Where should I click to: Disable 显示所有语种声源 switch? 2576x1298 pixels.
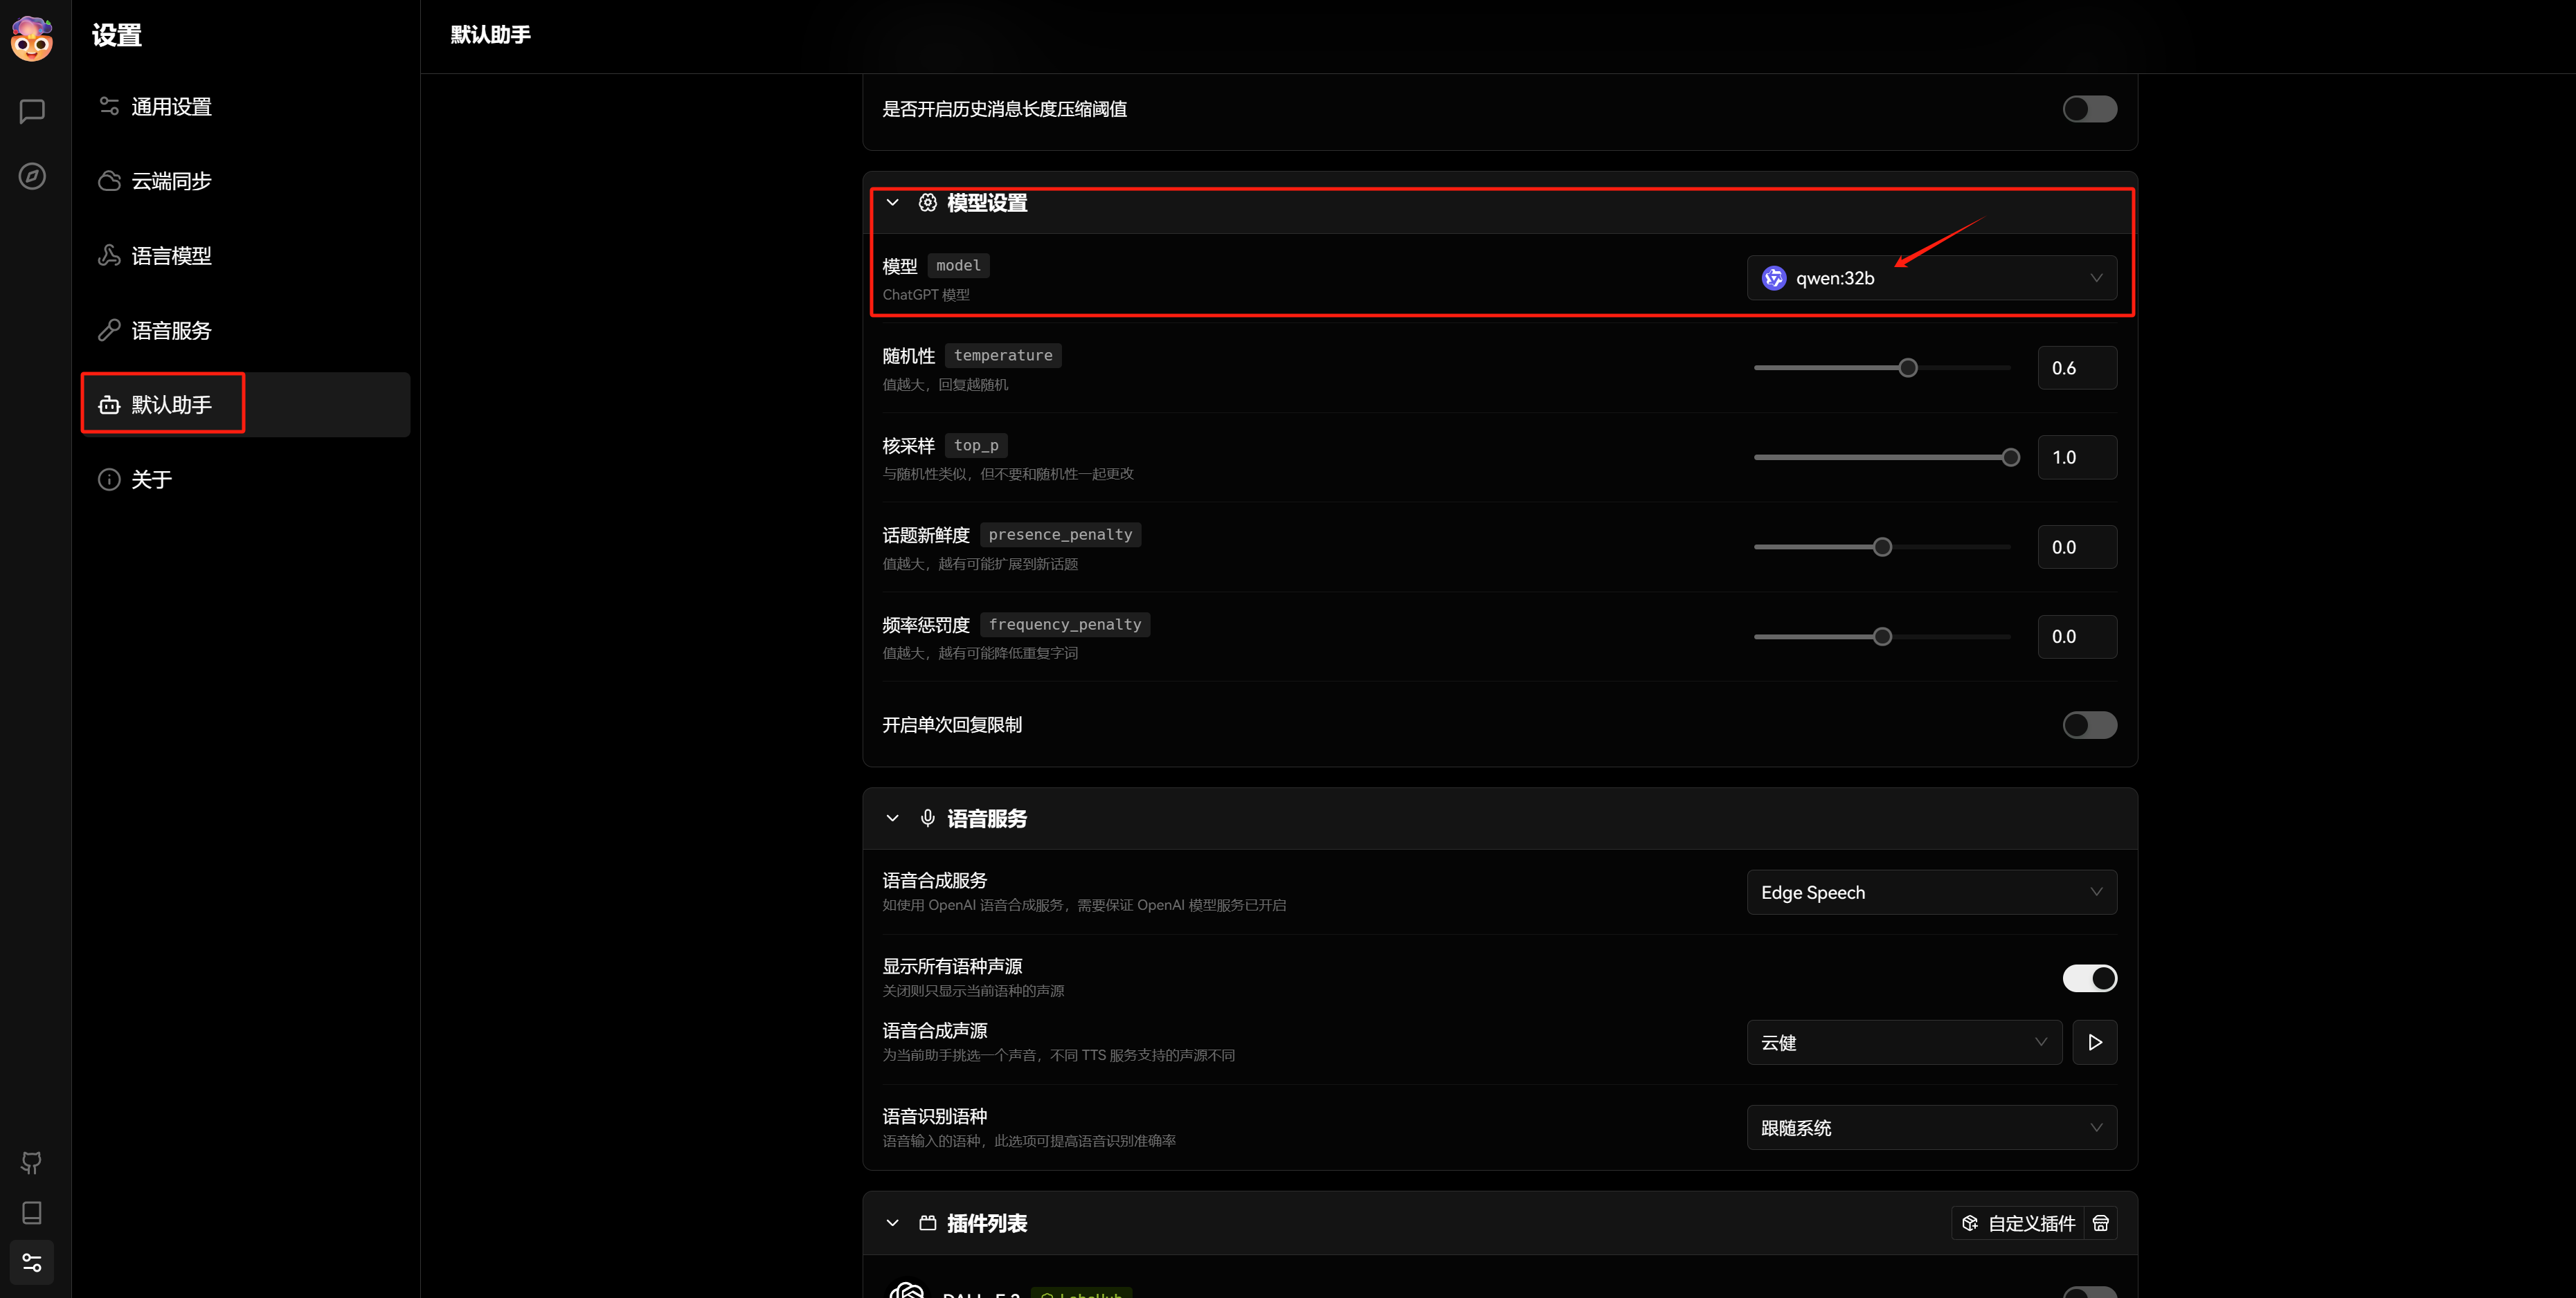point(2089,978)
